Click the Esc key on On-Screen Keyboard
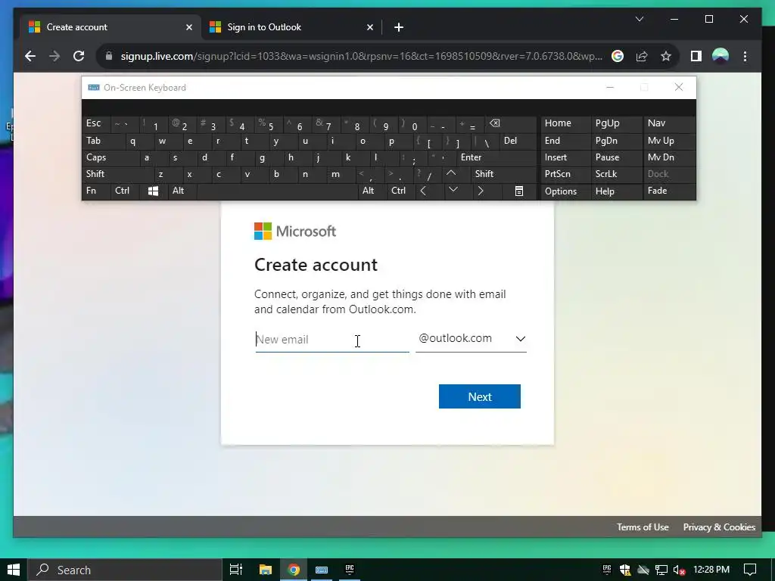 click(96, 123)
